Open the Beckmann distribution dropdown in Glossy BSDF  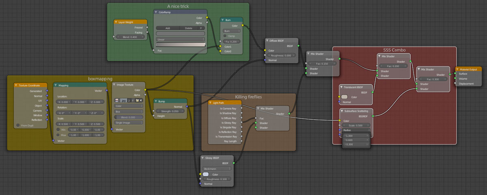[x=218, y=168]
